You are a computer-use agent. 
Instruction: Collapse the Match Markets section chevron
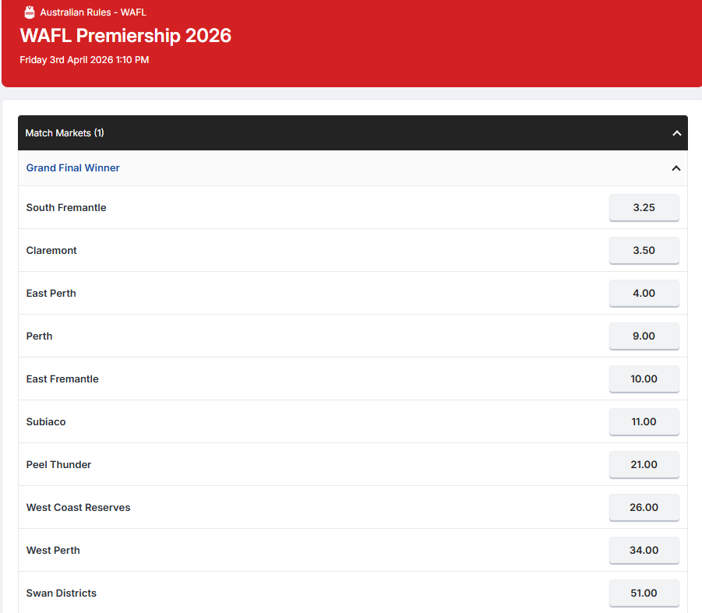676,133
